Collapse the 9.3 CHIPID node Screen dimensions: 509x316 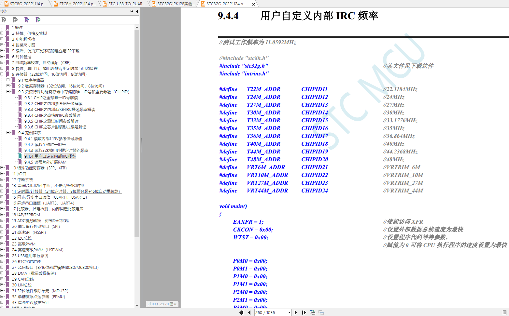click(8, 92)
